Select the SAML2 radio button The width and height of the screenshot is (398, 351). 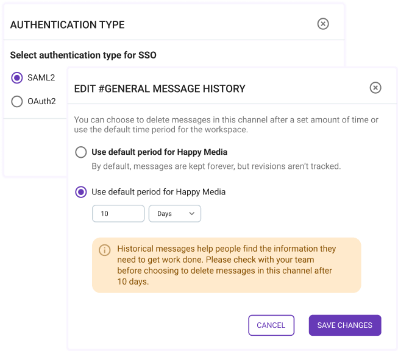point(17,77)
